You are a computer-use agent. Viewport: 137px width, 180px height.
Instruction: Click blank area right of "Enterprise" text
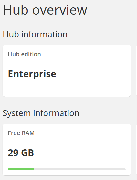coord(93,74)
